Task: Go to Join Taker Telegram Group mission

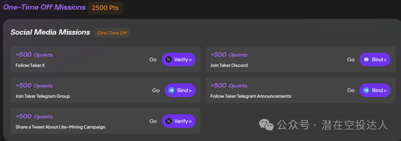Action: click(156, 91)
